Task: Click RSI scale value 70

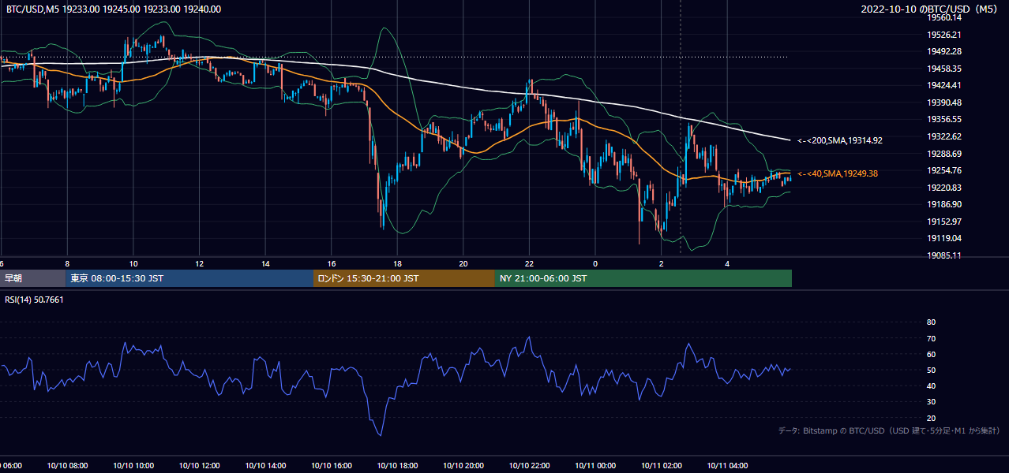Action: point(931,338)
